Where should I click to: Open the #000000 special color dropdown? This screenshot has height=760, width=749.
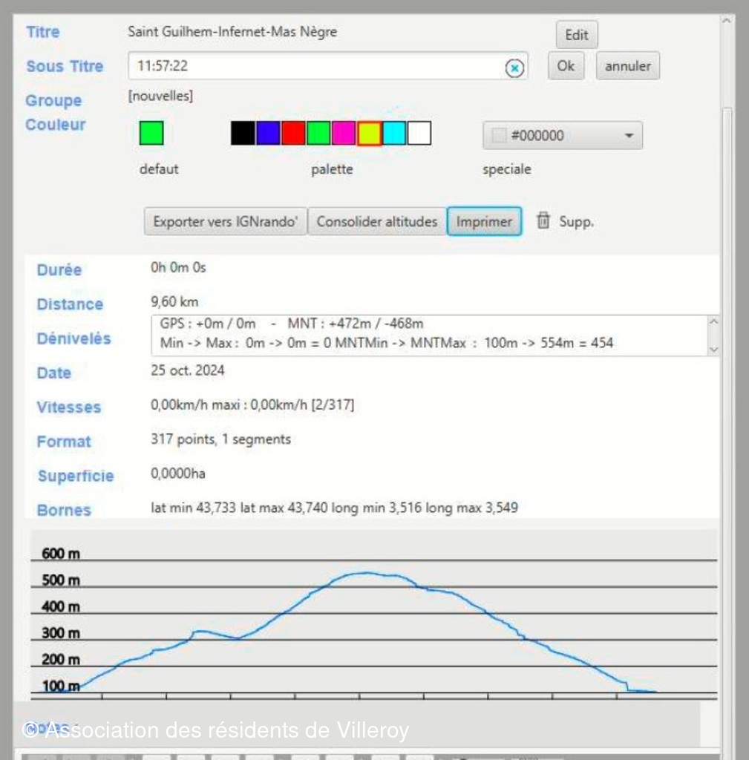pyautogui.click(x=562, y=136)
